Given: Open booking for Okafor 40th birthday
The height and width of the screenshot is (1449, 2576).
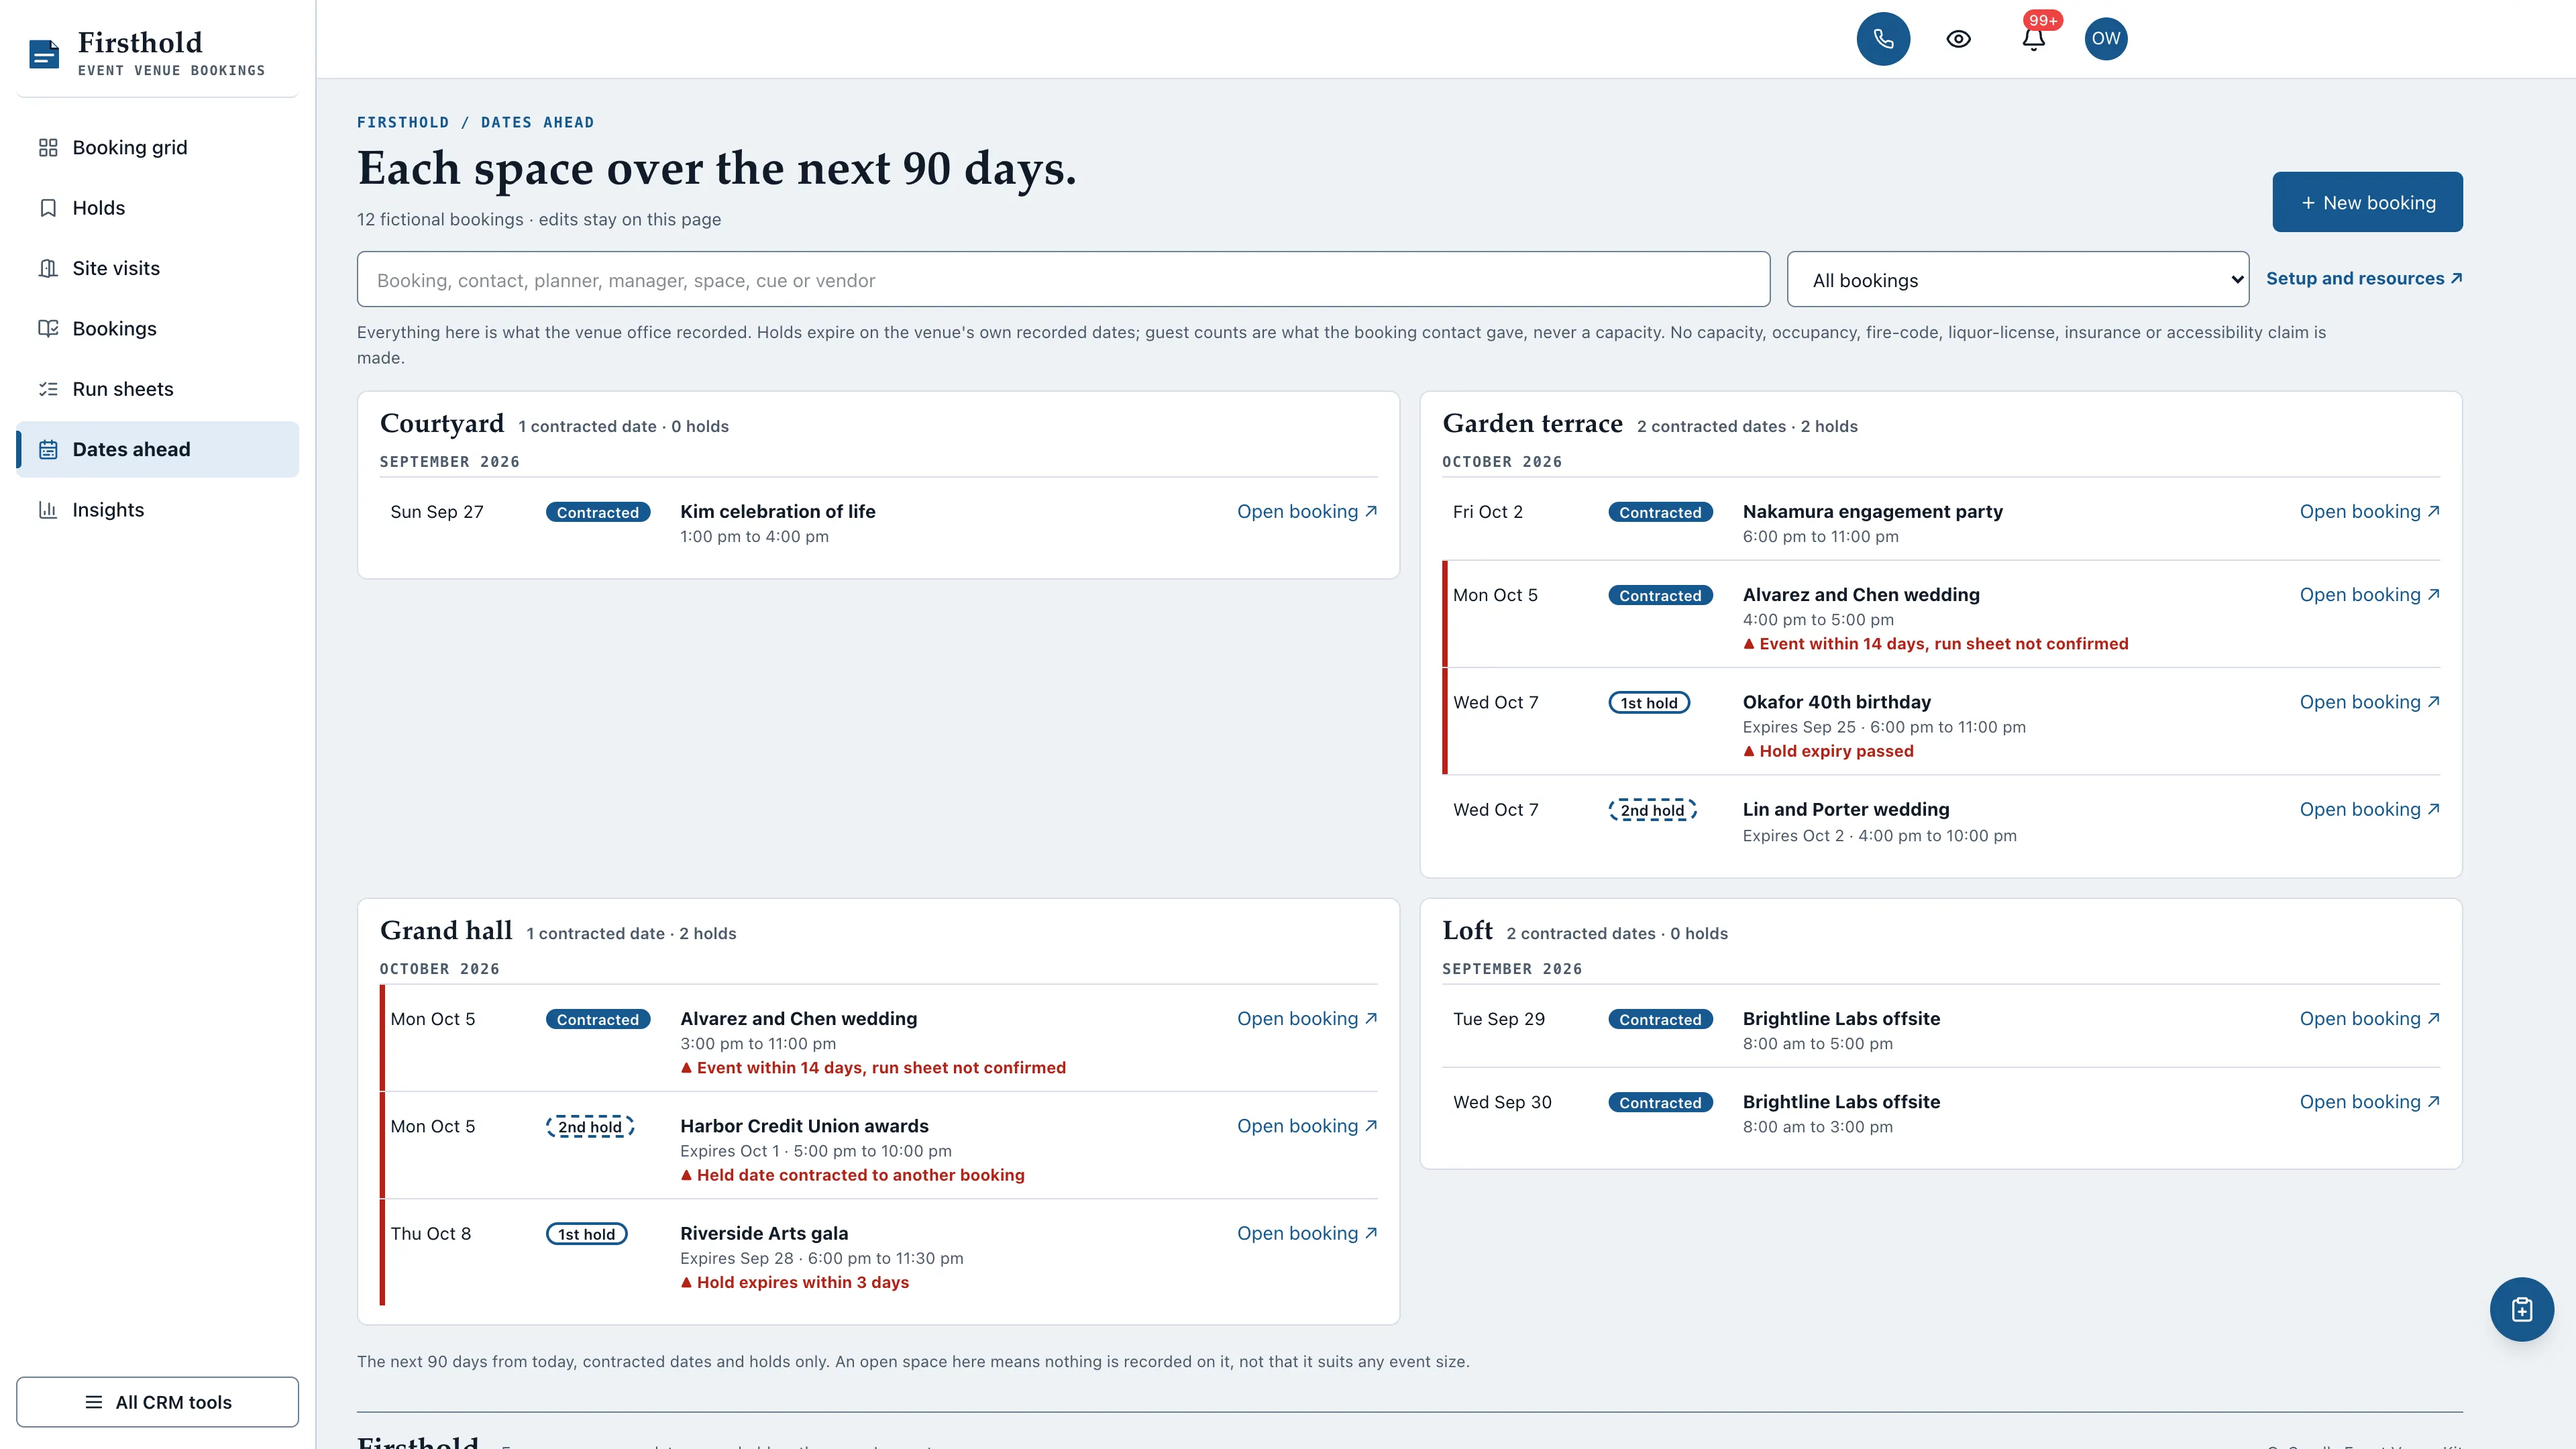Looking at the screenshot, I should point(2369,703).
